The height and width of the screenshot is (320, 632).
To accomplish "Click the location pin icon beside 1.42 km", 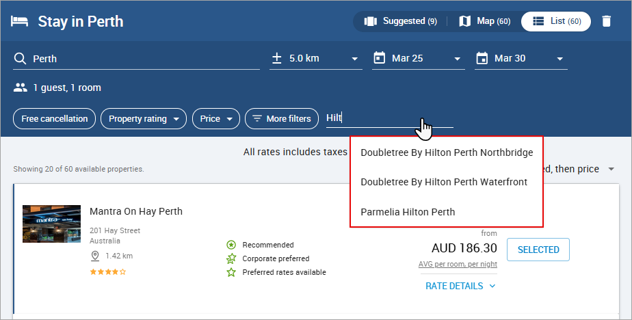I will click(x=95, y=256).
